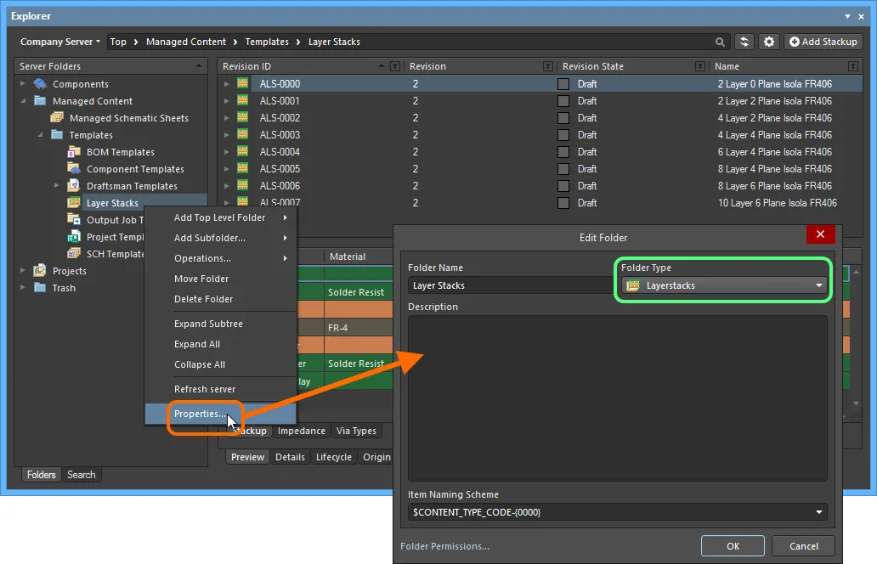
Task: Close the Edit Folder dialog with red X
Action: [820, 234]
